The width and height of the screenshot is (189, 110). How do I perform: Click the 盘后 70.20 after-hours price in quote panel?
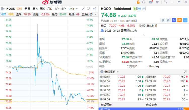112,26
